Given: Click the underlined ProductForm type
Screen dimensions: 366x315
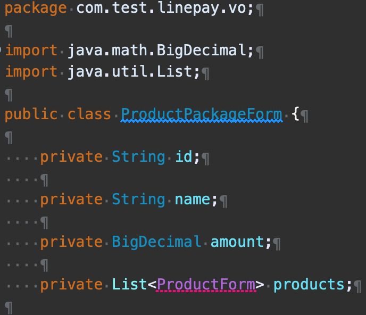Looking at the screenshot, I should (x=206, y=285).
